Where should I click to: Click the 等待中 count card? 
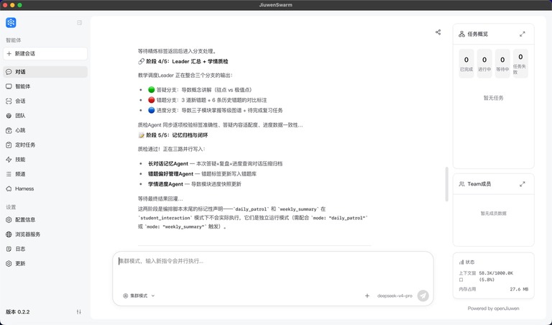[502, 63]
